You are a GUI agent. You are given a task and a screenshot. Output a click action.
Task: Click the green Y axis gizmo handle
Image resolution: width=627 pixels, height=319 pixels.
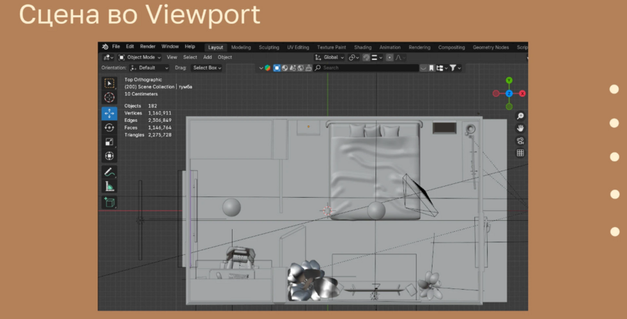click(509, 81)
